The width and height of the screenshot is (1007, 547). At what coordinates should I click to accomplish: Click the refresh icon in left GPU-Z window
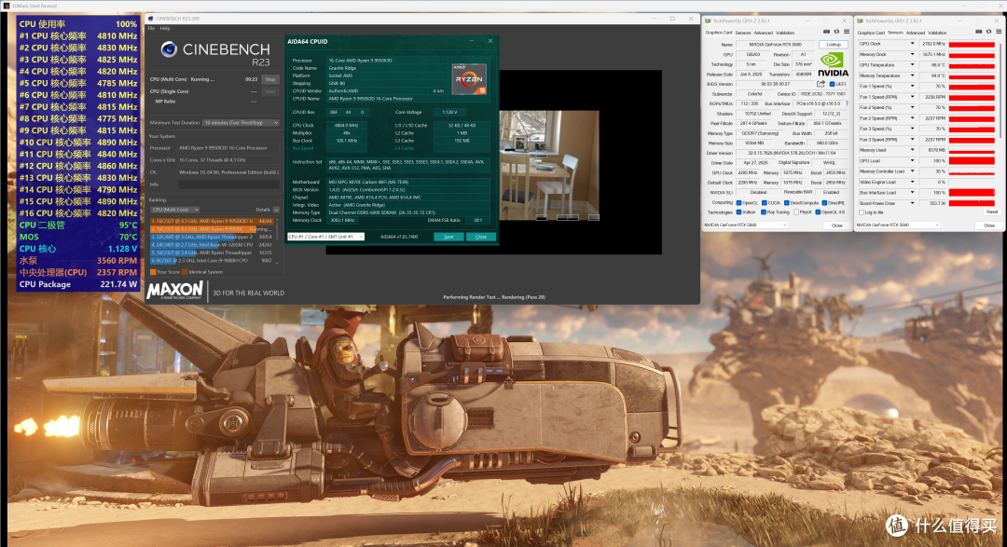(836, 32)
